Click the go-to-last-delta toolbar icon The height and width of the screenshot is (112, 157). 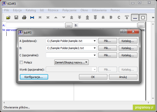[48, 18]
